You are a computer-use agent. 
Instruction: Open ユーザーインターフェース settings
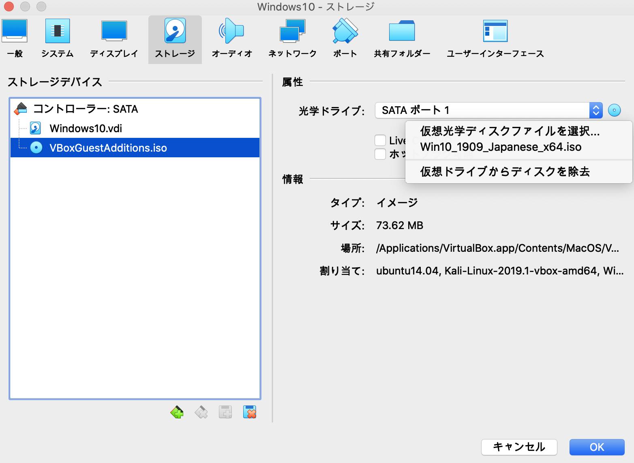click(x=495, y=39)
